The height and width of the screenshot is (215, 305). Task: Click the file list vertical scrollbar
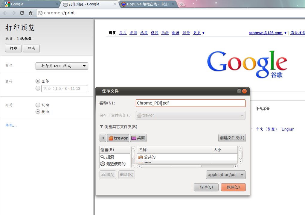coord(240,155)
